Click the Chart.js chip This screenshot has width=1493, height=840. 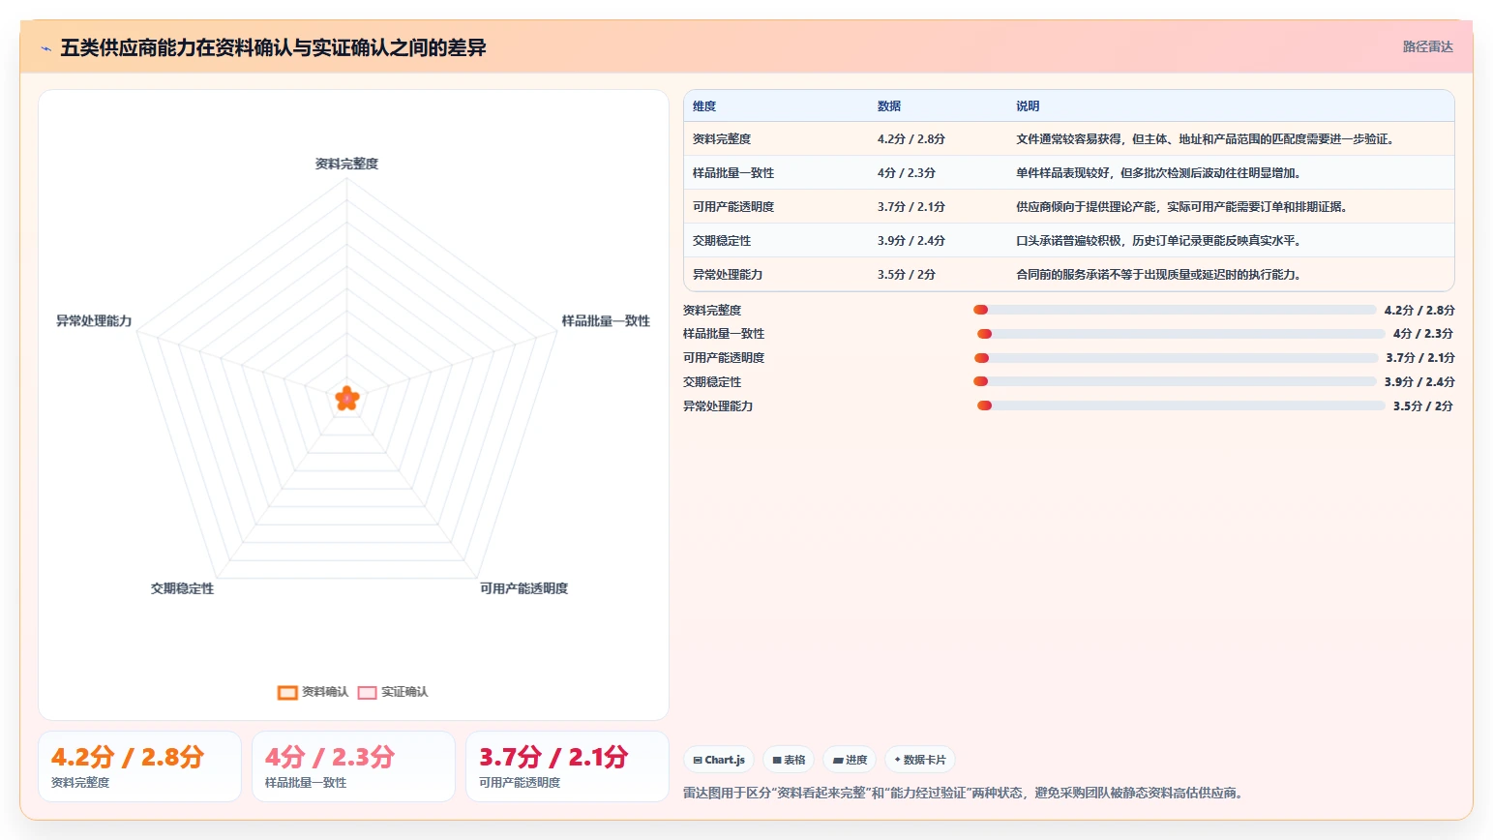[x=719, y=760]
